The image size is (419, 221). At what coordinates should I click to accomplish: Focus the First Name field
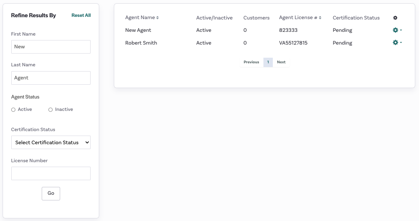(51, 47)
